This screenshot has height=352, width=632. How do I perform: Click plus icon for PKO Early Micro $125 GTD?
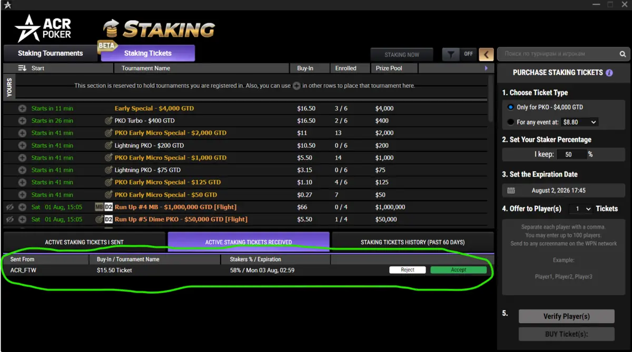click(x=22, y=182)
